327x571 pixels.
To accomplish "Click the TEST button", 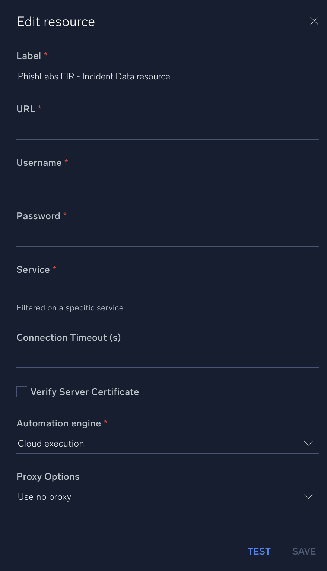I will point(259,551).
